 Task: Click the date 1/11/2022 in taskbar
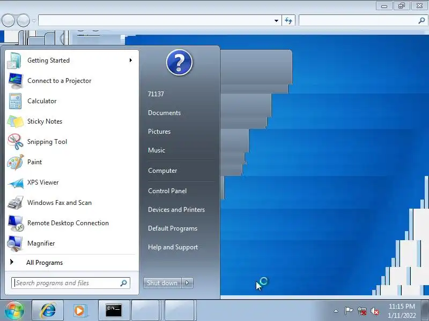402,316
